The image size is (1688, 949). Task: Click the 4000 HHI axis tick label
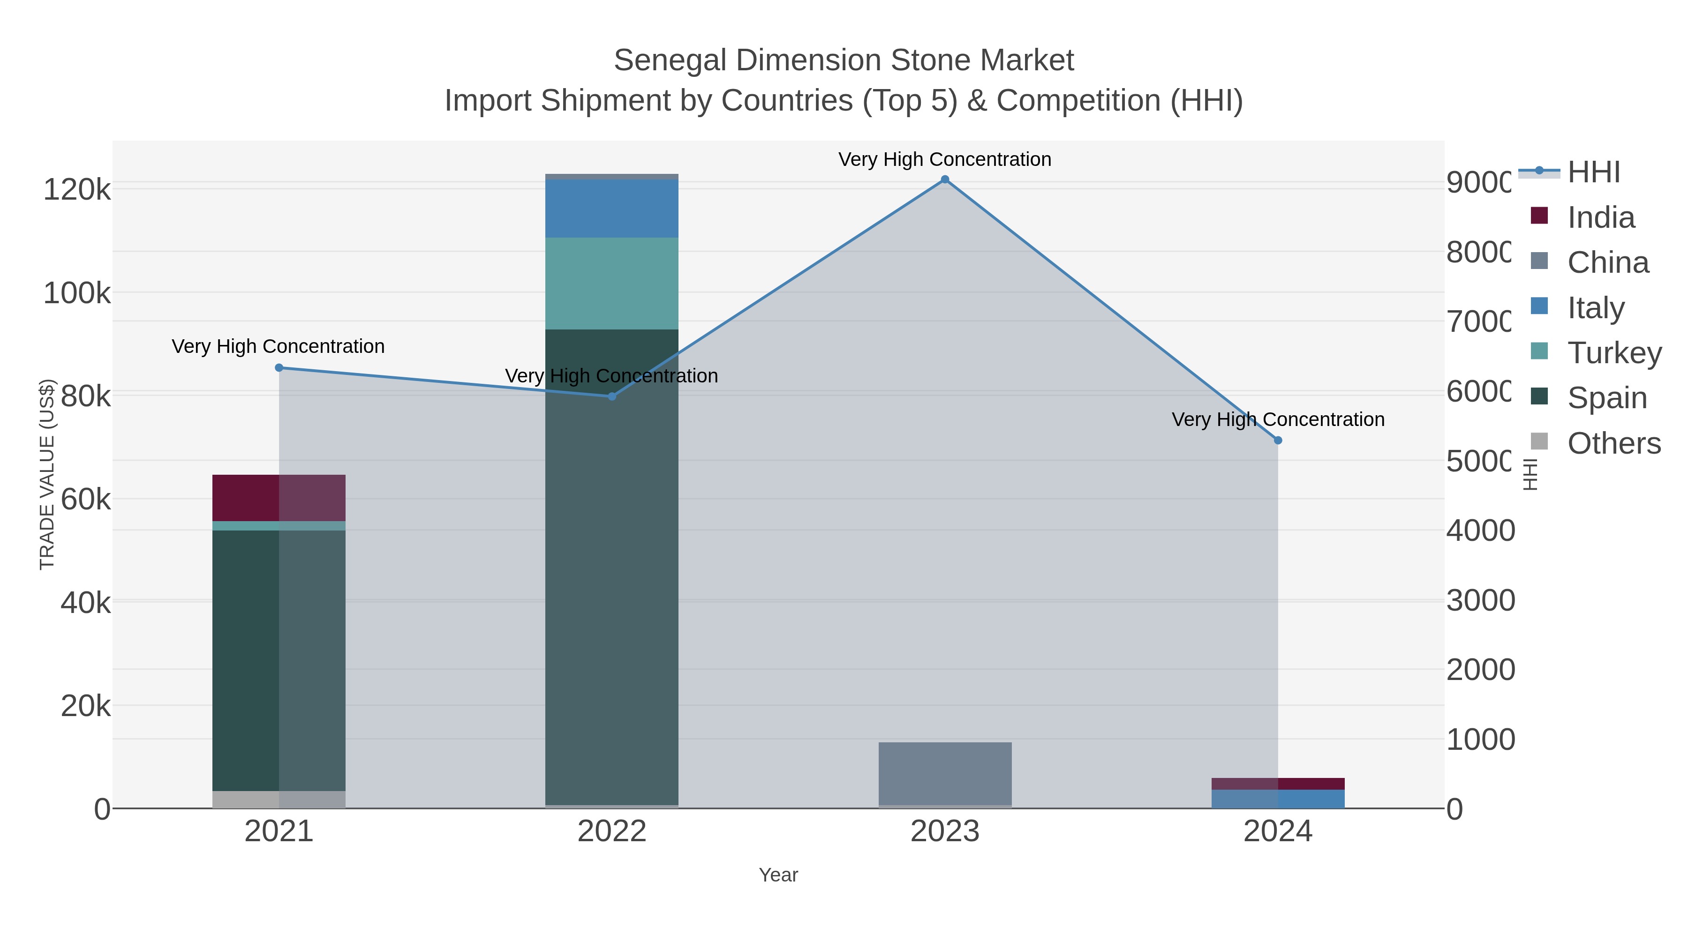tap(1481, 531)
